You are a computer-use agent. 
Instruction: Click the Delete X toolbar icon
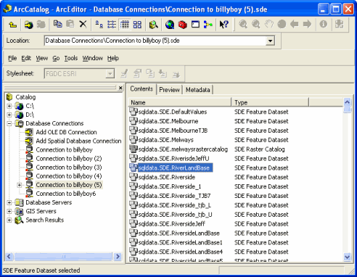click(83, 24)
